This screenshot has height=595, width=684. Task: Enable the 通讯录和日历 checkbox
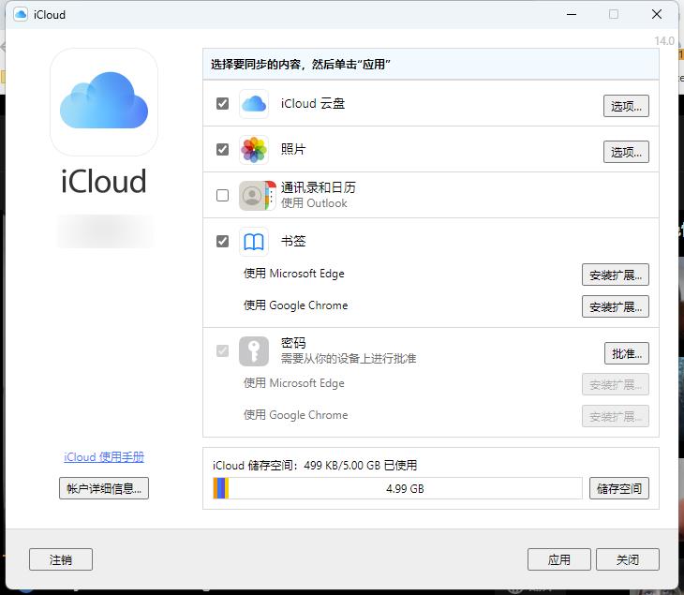(x=222, y=196)
